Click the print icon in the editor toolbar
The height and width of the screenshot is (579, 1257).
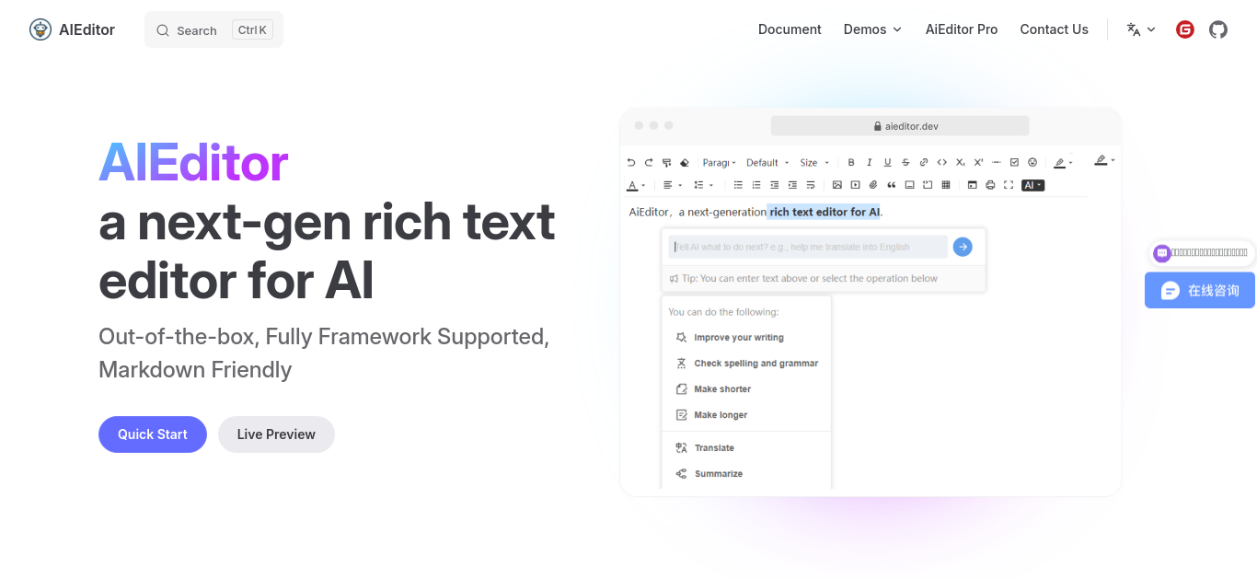[x=990, y=185]
